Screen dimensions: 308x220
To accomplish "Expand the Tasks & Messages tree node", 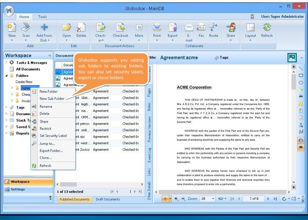I will point(7,63).
